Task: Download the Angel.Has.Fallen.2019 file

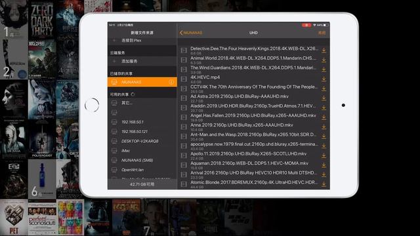Action: pyautogui.click(x=324, y=117)
